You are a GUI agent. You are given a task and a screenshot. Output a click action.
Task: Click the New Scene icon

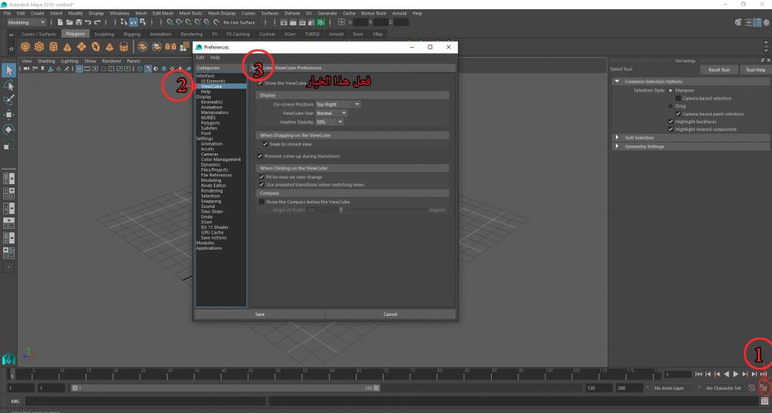tap(60, 22)
